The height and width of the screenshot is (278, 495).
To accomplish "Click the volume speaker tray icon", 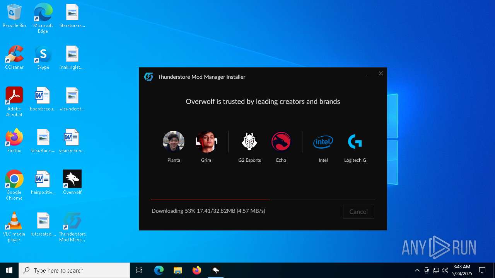I will (x=445, y=270).
